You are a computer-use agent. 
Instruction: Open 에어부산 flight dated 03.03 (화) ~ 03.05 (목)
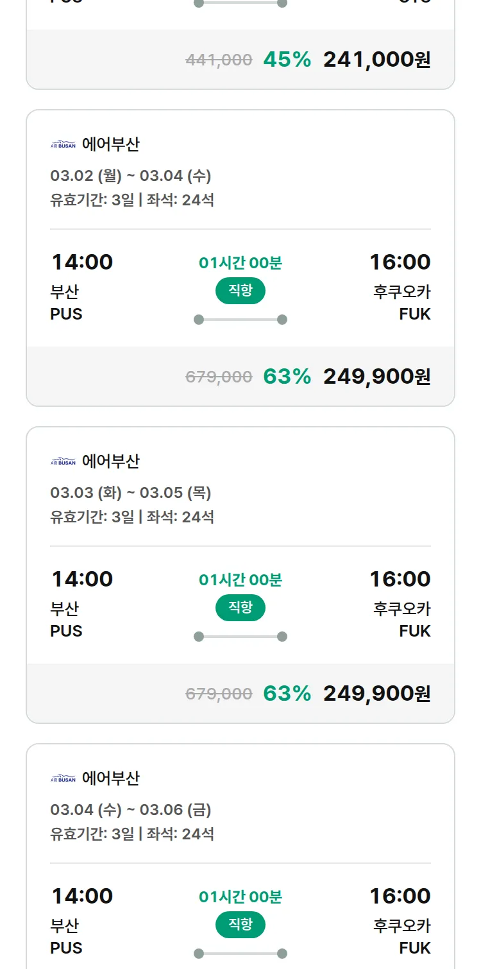pos(131,493)
